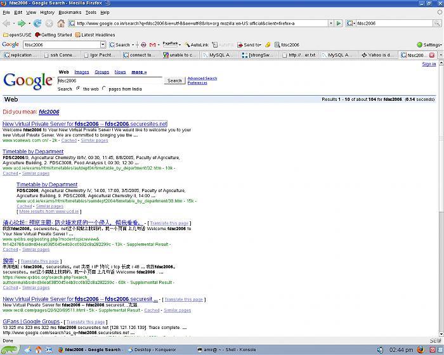Open the Gmail icon in Google Toolbar
The width and height of the screenshot is (444, 355).
click(153, 45)
